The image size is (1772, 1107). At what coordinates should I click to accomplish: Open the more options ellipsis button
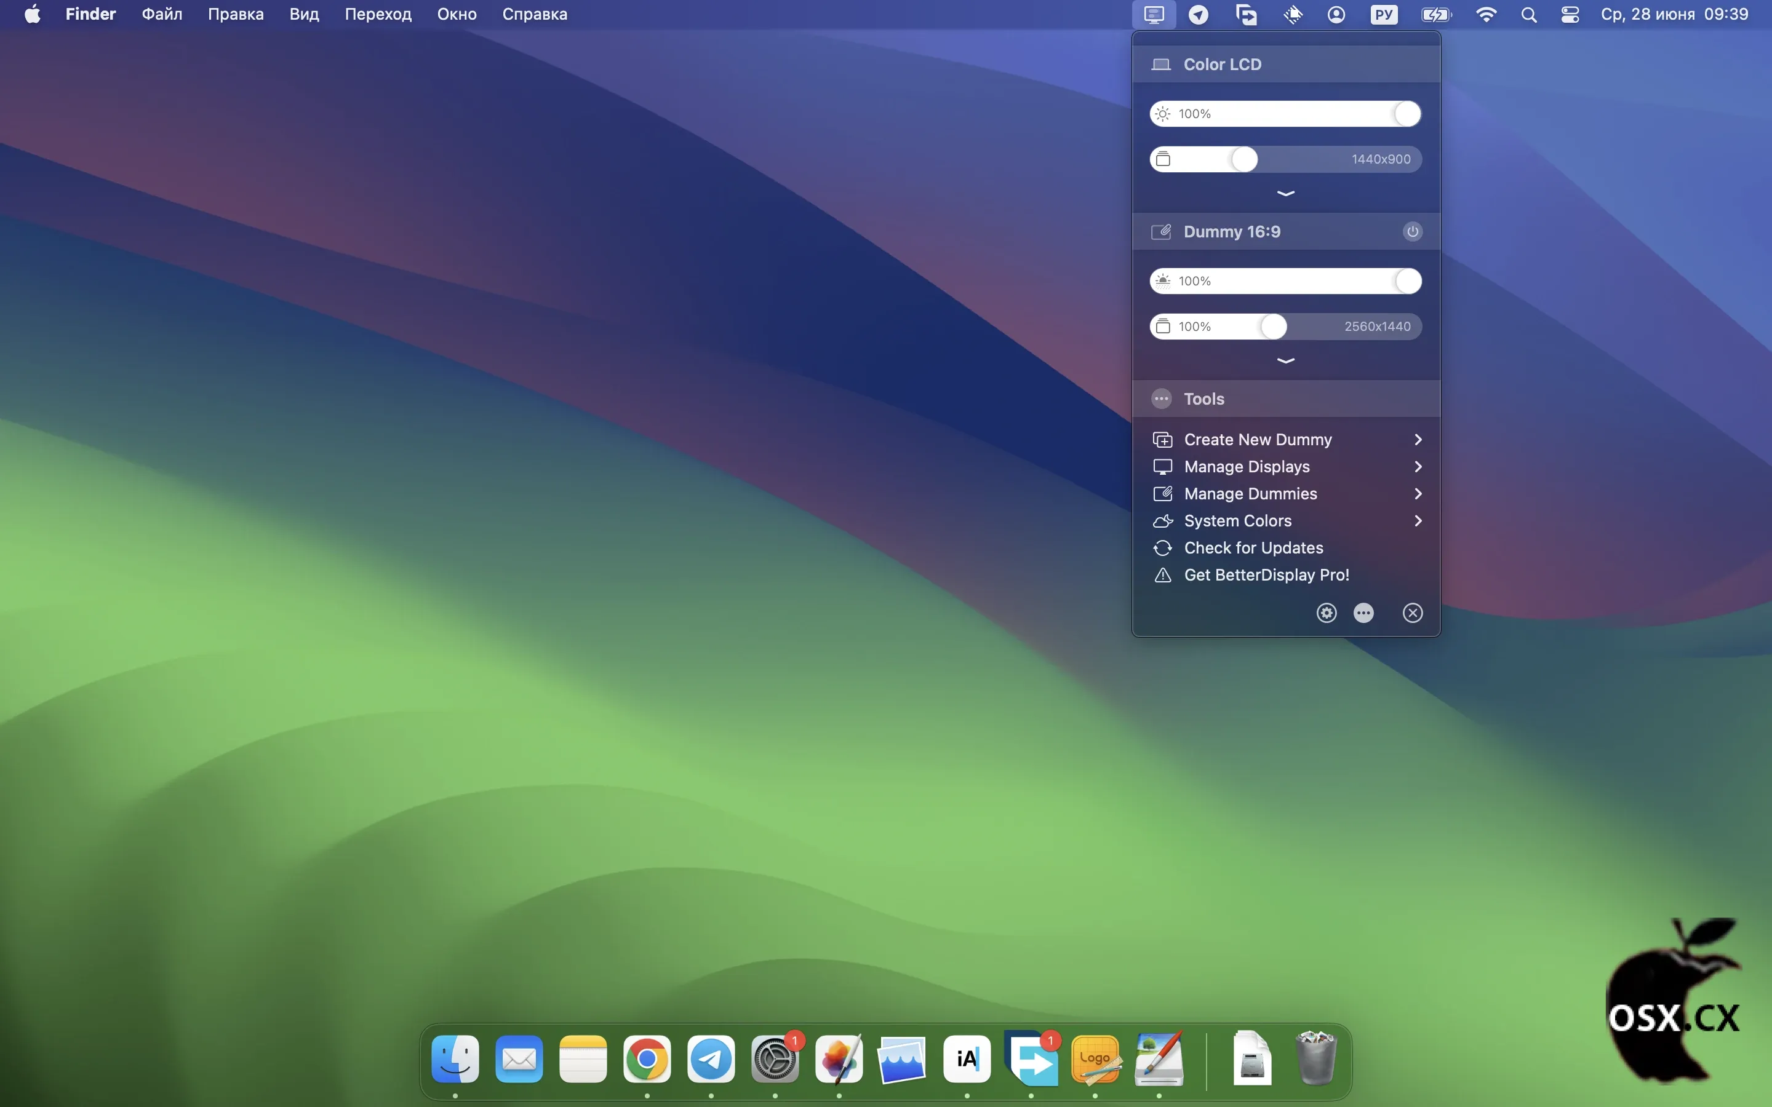(x=1363, y=613)
